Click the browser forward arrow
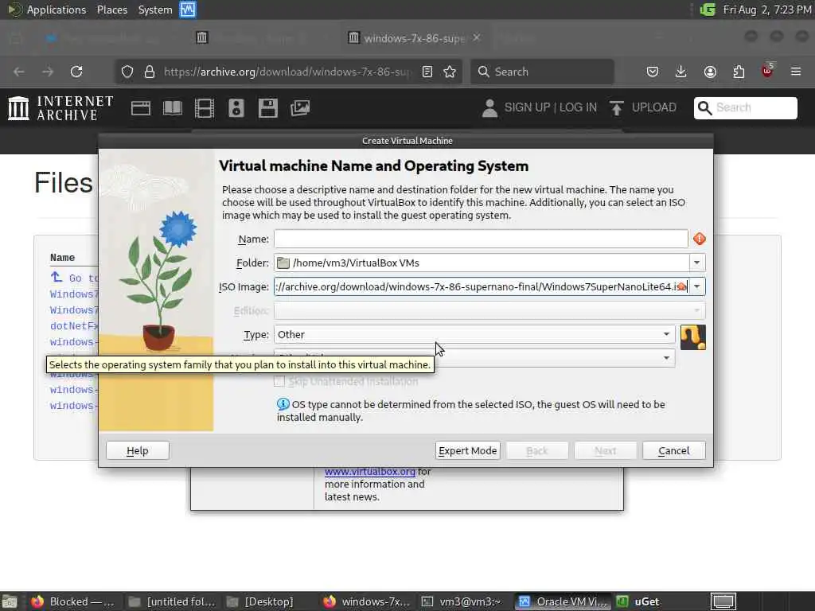The width and height of the screenshot is (815, 611). click(48, 72)
